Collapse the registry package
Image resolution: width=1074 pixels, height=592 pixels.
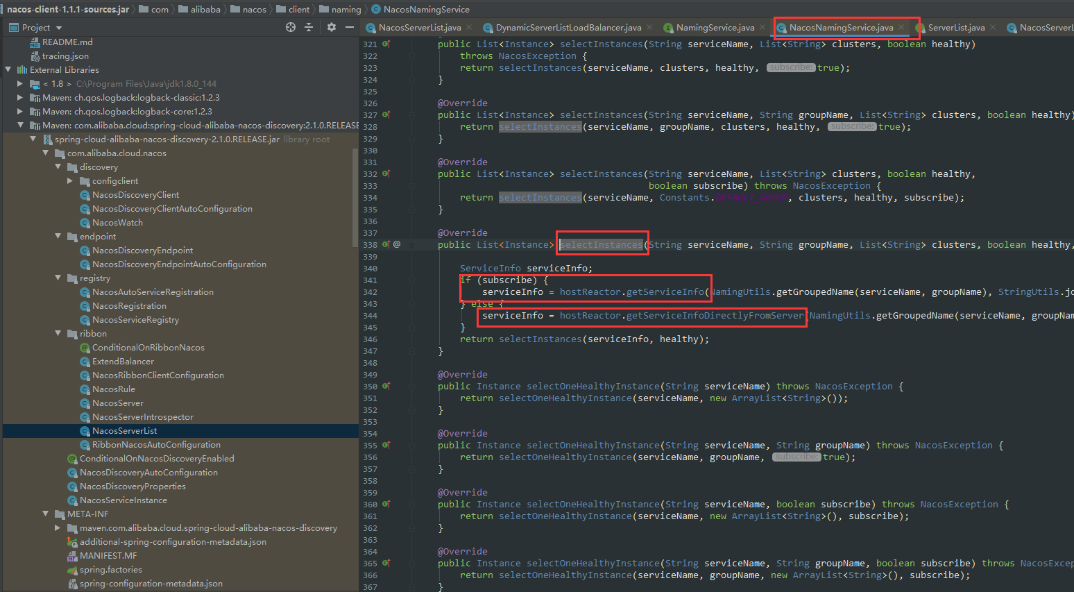pyautogui.click(x=58, y=278)
